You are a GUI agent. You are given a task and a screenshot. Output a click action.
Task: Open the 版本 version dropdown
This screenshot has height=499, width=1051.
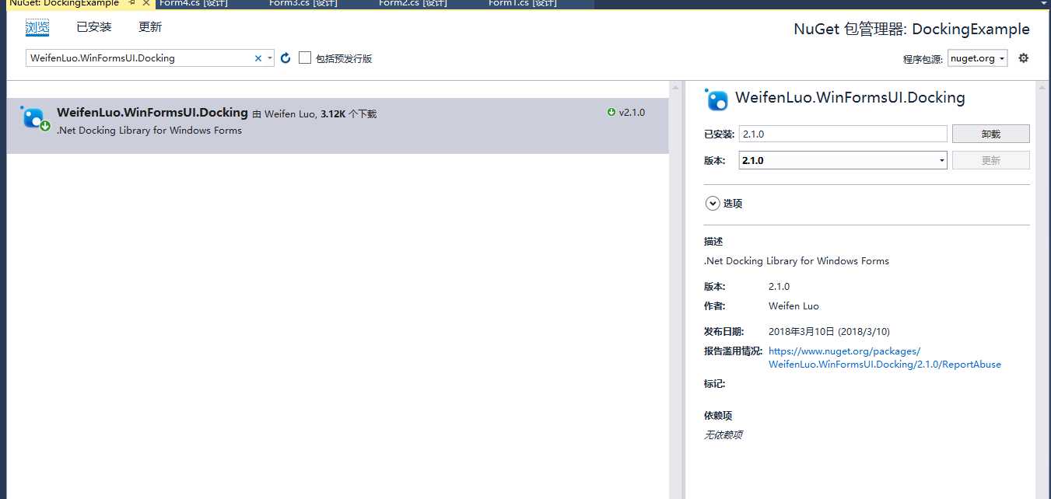click(x=843, y=160)
